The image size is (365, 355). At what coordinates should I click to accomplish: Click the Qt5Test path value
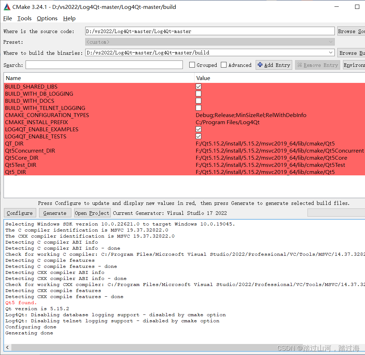point(270,165)
